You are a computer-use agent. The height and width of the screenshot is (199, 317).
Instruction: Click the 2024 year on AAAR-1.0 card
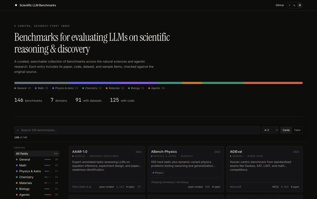(138, 152)
